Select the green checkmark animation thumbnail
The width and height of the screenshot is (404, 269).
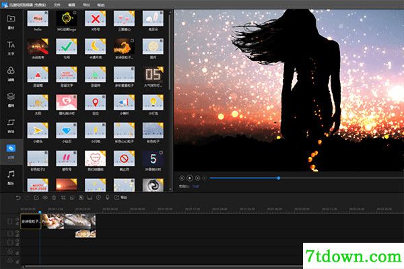pos(67,46)
